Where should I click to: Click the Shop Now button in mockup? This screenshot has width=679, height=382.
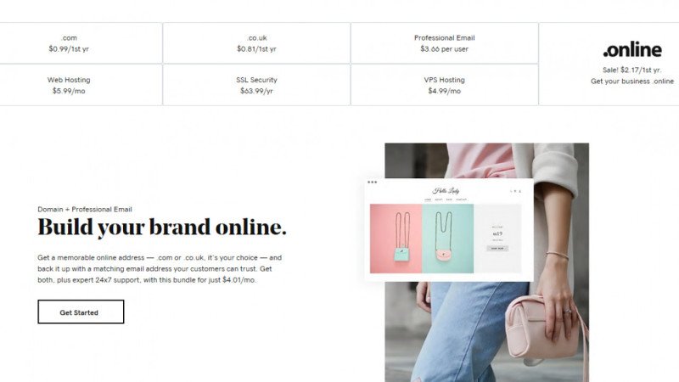click(x=497, y=248)
